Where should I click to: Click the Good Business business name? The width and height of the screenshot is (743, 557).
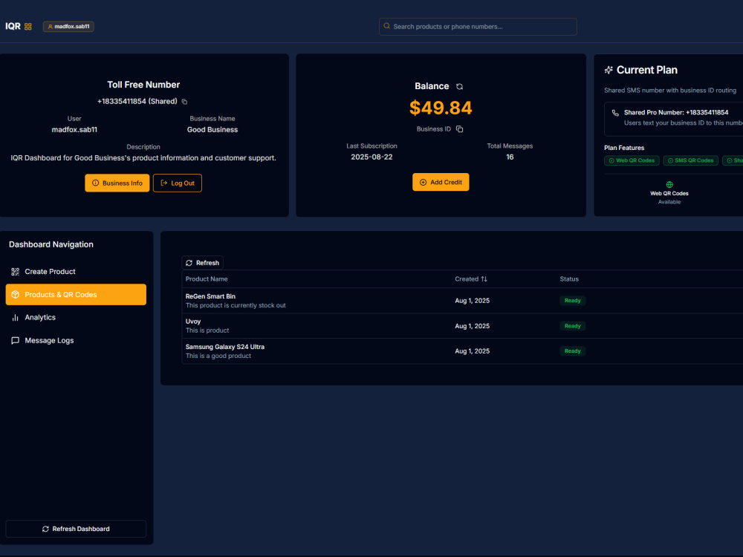point(212,130)
